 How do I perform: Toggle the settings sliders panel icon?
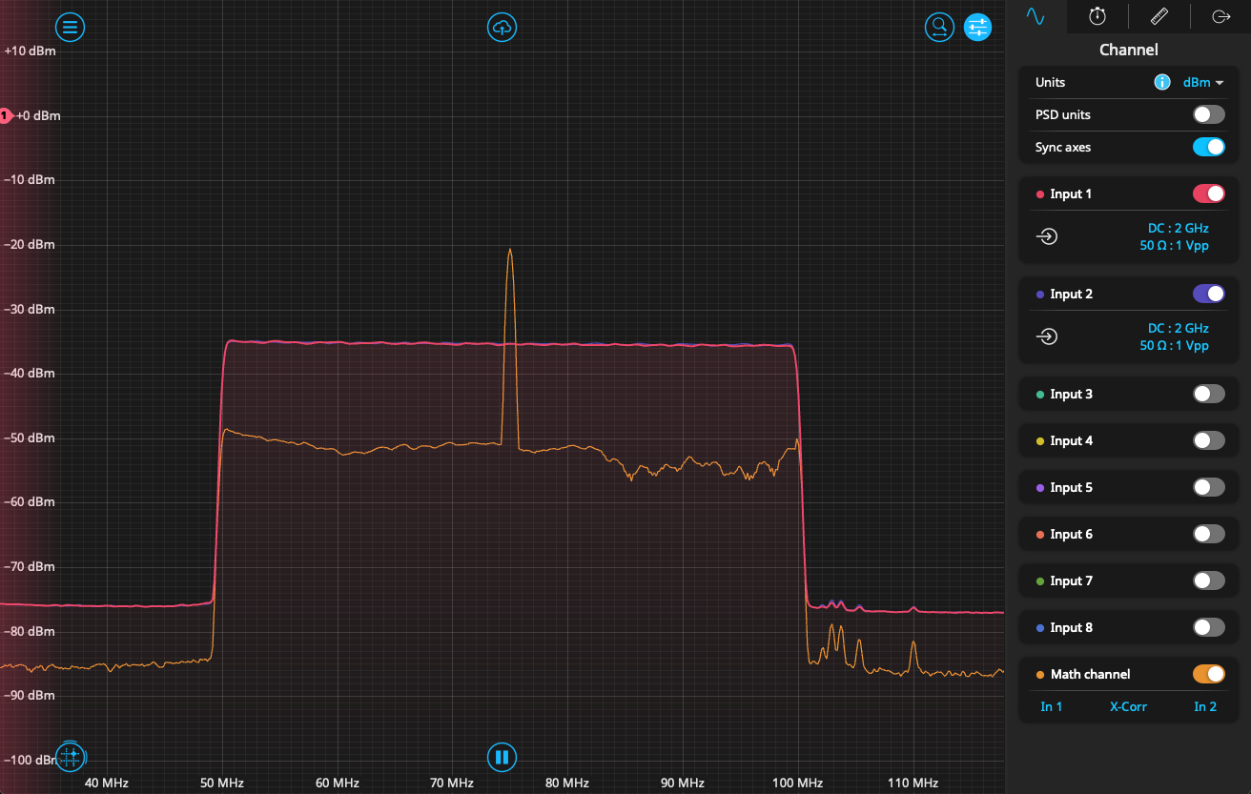(x=977, y=27)
